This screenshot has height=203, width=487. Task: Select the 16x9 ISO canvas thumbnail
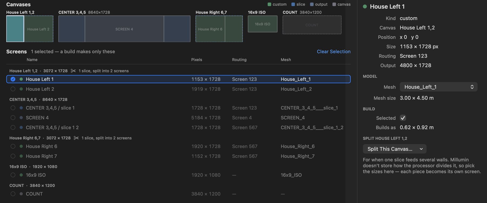[x=262, y=24]
